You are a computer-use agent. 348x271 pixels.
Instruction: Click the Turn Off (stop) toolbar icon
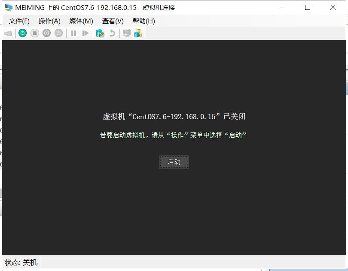[x=35, y=33]
